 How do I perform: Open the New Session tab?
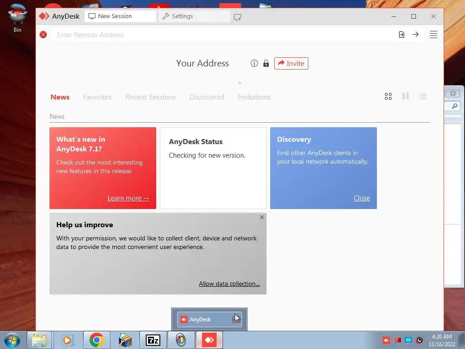coord(120,16)
